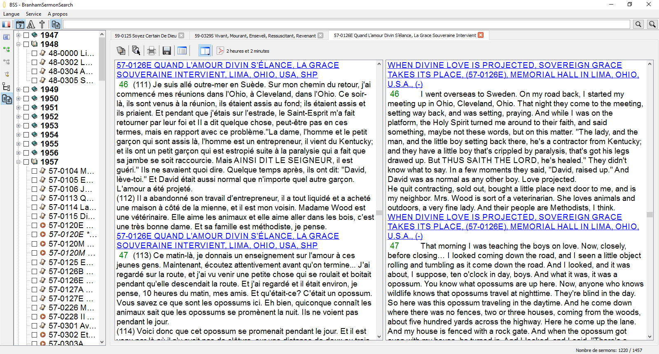
Task: Check the 57-0226 sermon checkbox
Action: tap(35, 307)
